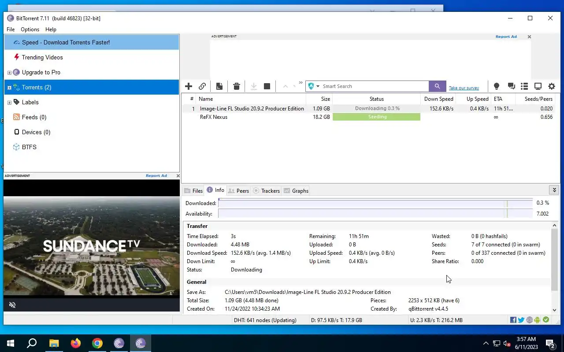
Task: Expand the Labels tree node
Action: click(9, 103)
